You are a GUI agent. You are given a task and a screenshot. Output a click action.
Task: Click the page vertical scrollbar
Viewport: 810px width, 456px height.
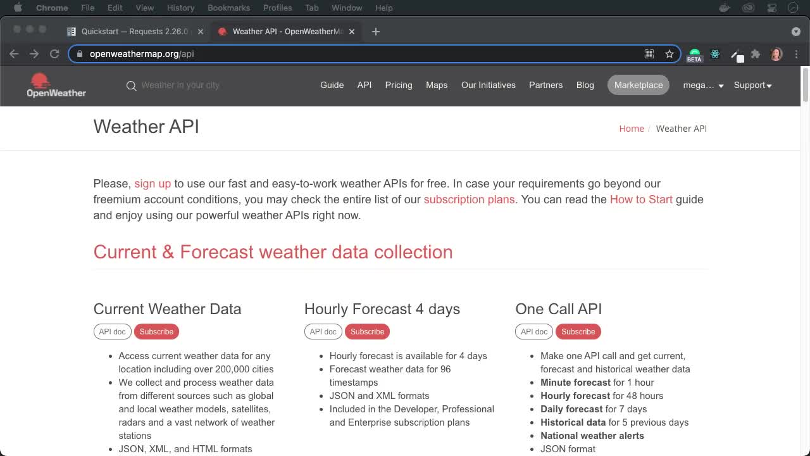(x=805, y=84)
